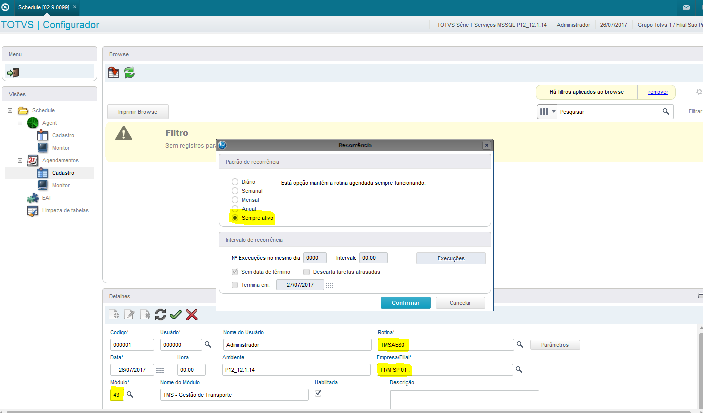This screenshot has height=414, width=703.
Task: Collapse the Agent tree node
Action: click(20, 123)
